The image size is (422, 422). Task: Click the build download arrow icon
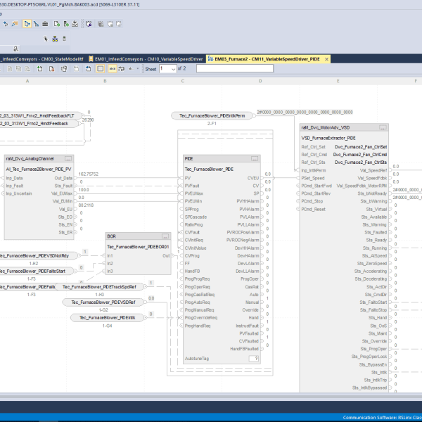pyautogui.click(x=75, y=24)
